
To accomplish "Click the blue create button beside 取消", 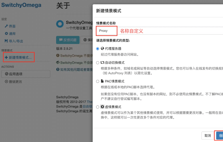I will (220, 136).
